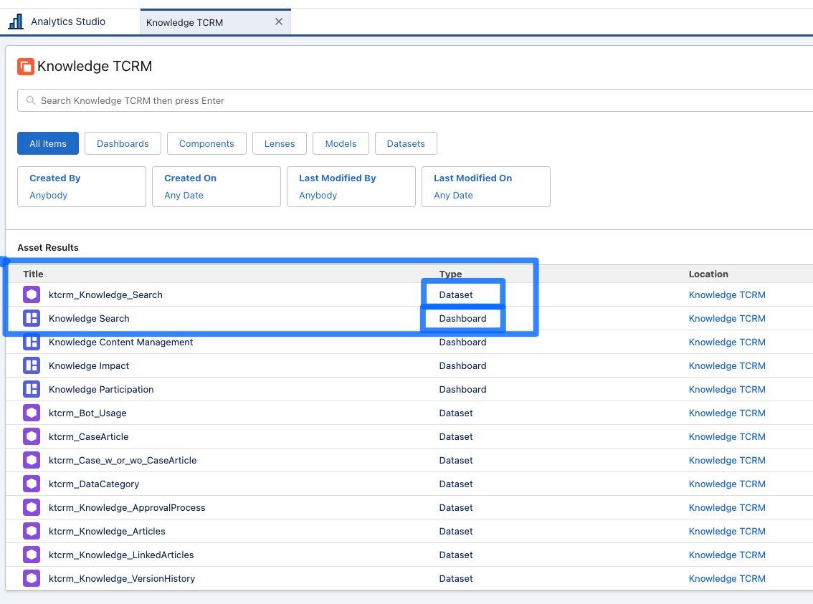Image resolution: width=813 pixels, height=604 pixels.
Task: Click dashboard icon for Knowledge Content Management
Action: pyautogui.click(x=32, y=342)
